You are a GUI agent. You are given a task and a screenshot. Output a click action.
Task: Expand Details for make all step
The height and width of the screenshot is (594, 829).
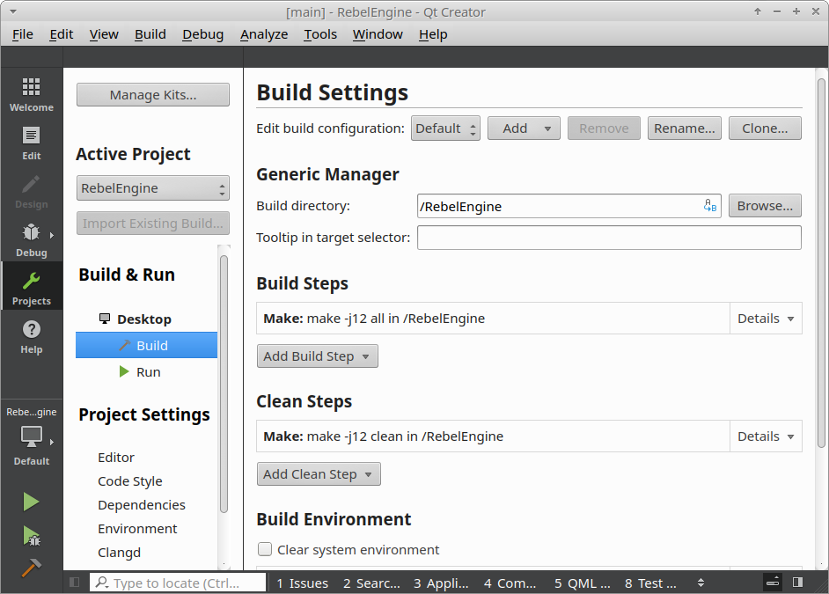pyautogui.click(x=766, y=319)
